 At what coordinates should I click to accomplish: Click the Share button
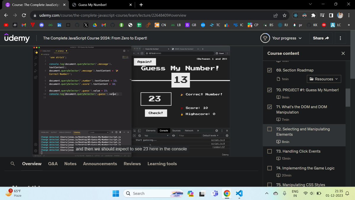(321, 38)
